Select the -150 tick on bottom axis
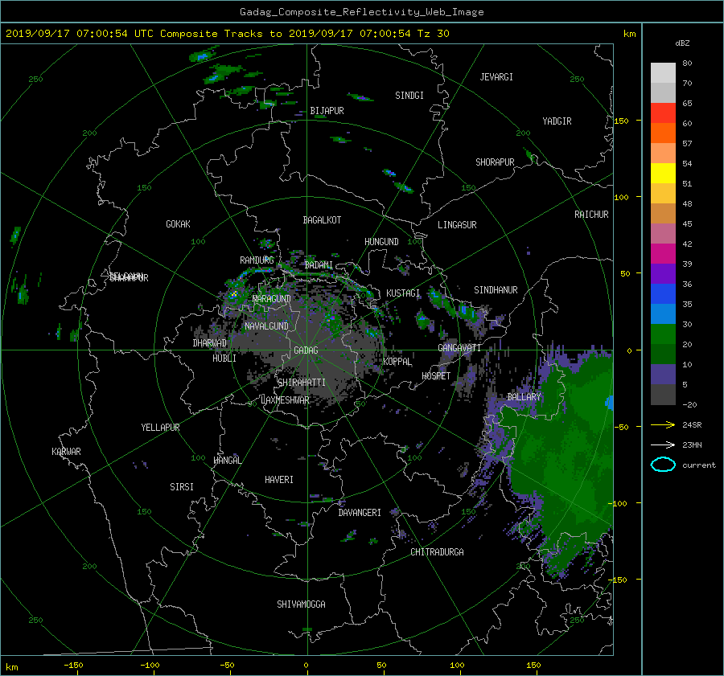 click(73, 666)
